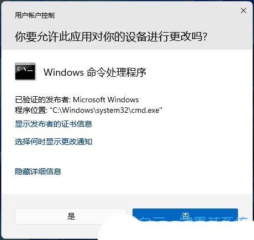
Task: Click the 程序位置 label
Action: [30, 110]
